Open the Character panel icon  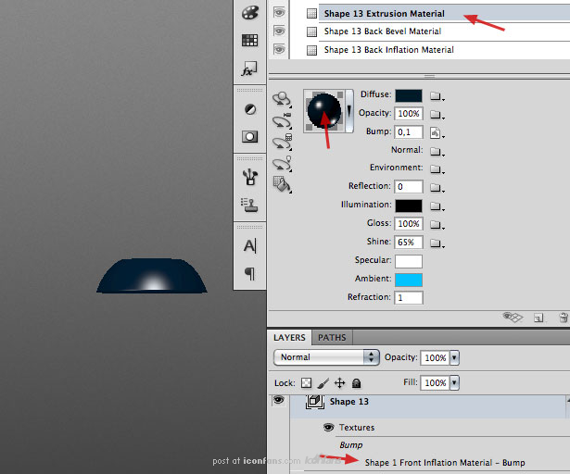pos(250,246)
